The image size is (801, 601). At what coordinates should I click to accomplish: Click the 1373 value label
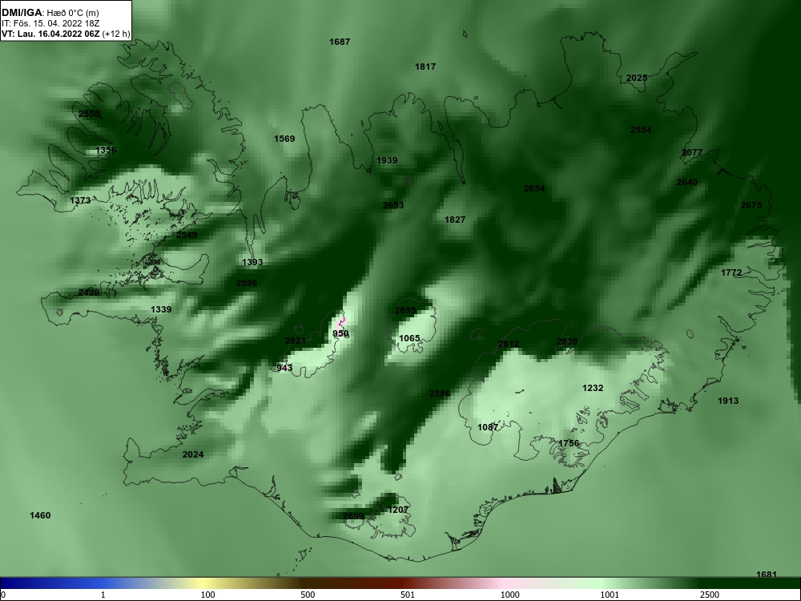point(80,200)
